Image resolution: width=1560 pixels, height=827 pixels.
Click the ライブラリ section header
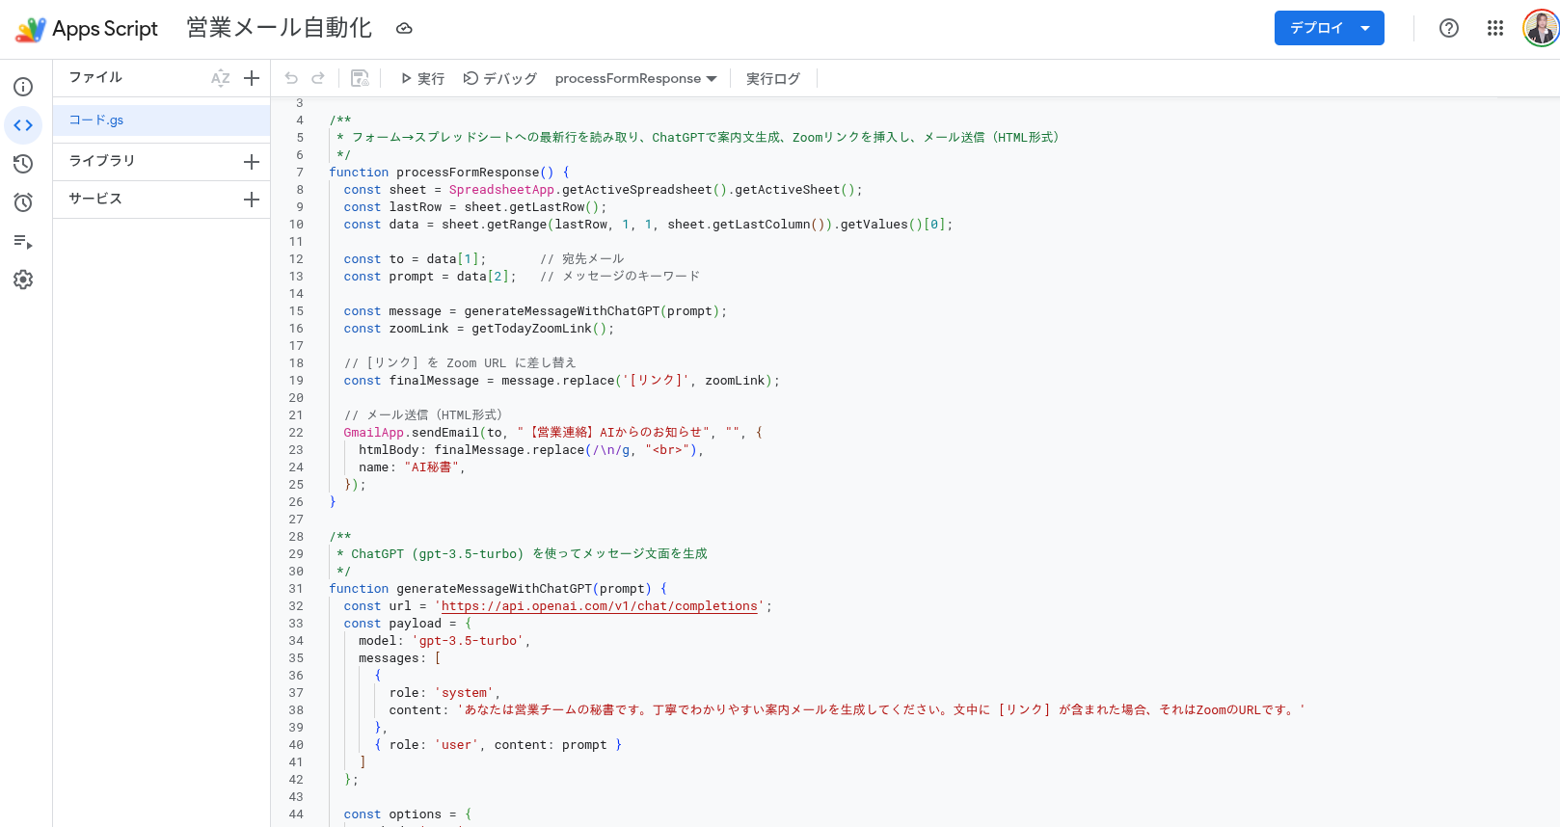[x=101, y=161]
